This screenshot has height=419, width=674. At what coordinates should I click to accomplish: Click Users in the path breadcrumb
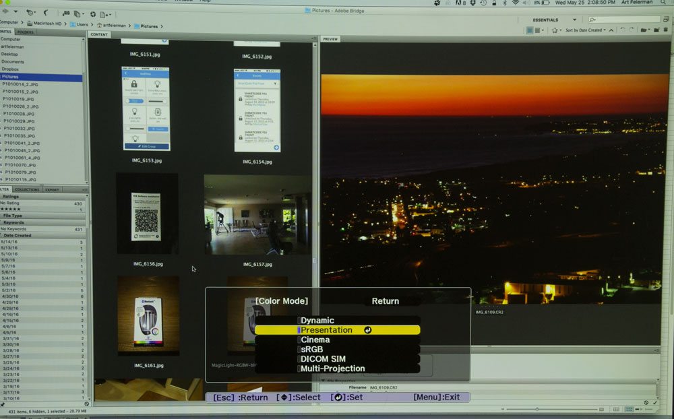(x=82, y=24)
